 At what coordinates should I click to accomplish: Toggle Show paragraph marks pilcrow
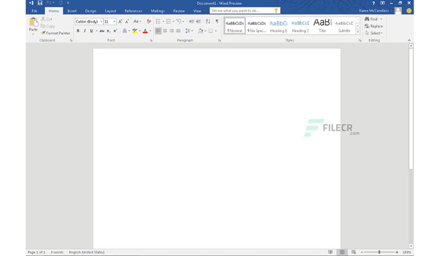tap(217, 22)
